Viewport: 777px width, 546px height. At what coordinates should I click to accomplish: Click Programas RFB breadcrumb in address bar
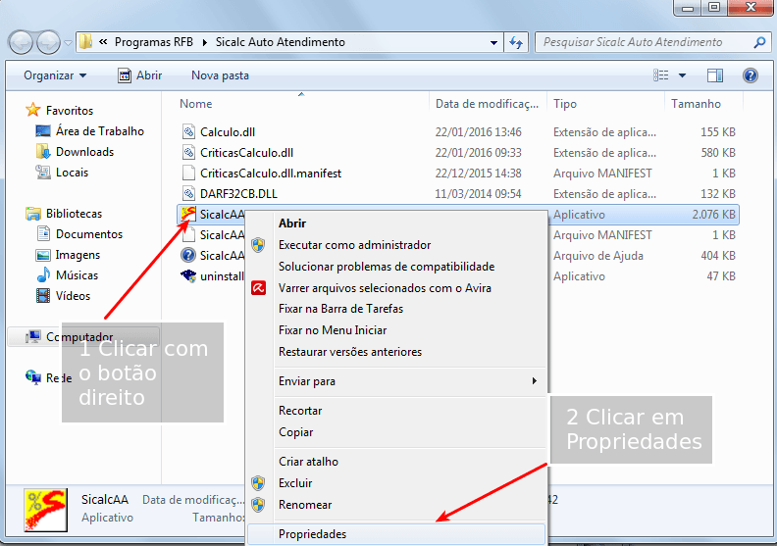[x=154, y=42]
